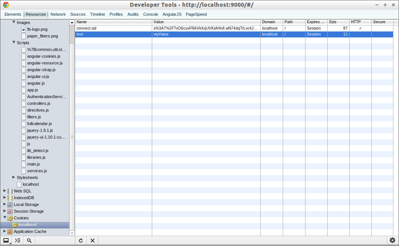This screenshot has width=399, height=246.
Task: Expand the Application Cache node
Action: pos(4,231)
